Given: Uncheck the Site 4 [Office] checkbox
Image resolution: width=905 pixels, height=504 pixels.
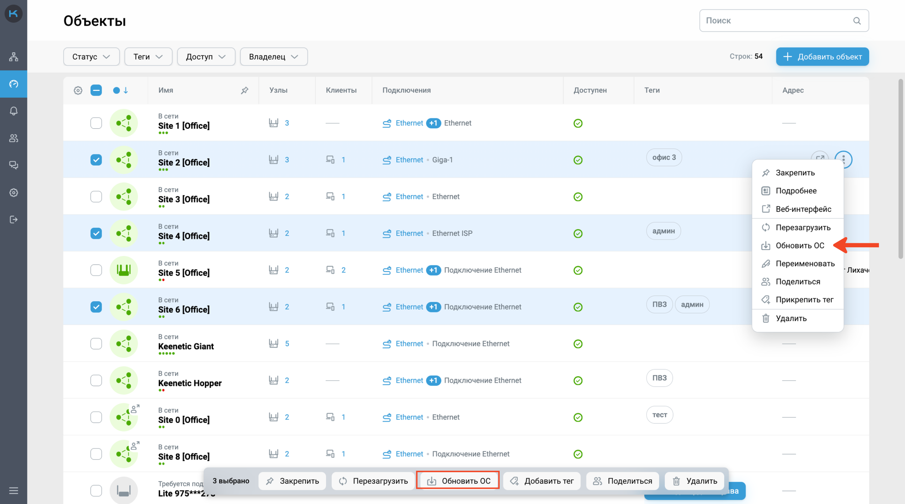Looking at the screenshot, I should [96, 233].
